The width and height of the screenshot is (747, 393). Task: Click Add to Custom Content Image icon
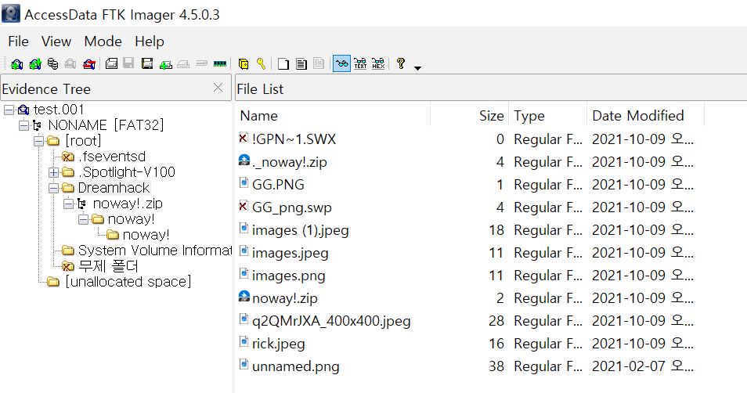166,64
